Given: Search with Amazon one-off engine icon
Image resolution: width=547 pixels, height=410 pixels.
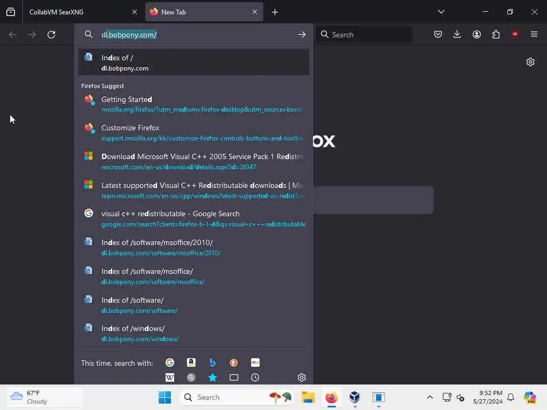Looking at the screenshot, I should [x=191, y=362].
